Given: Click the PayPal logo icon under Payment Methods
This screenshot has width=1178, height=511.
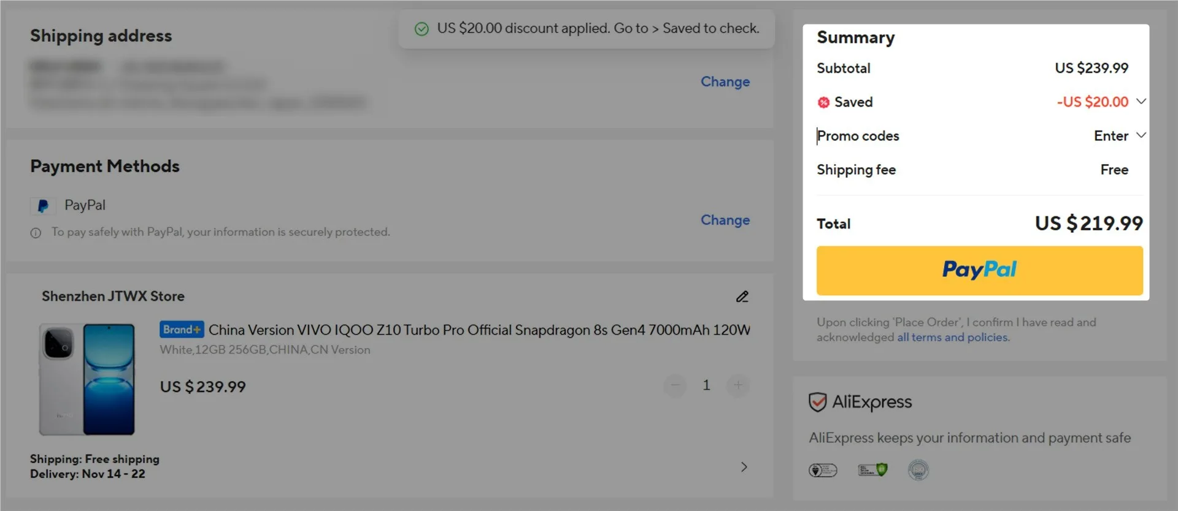Looking at the screenshot, I should point(43,206).
